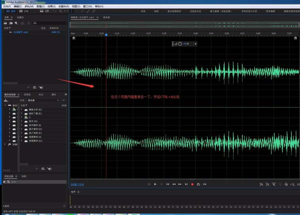The height and width of the screenshot is (215, 300).
Task: Open the 效果(S) menu
Action: point(51,6)
